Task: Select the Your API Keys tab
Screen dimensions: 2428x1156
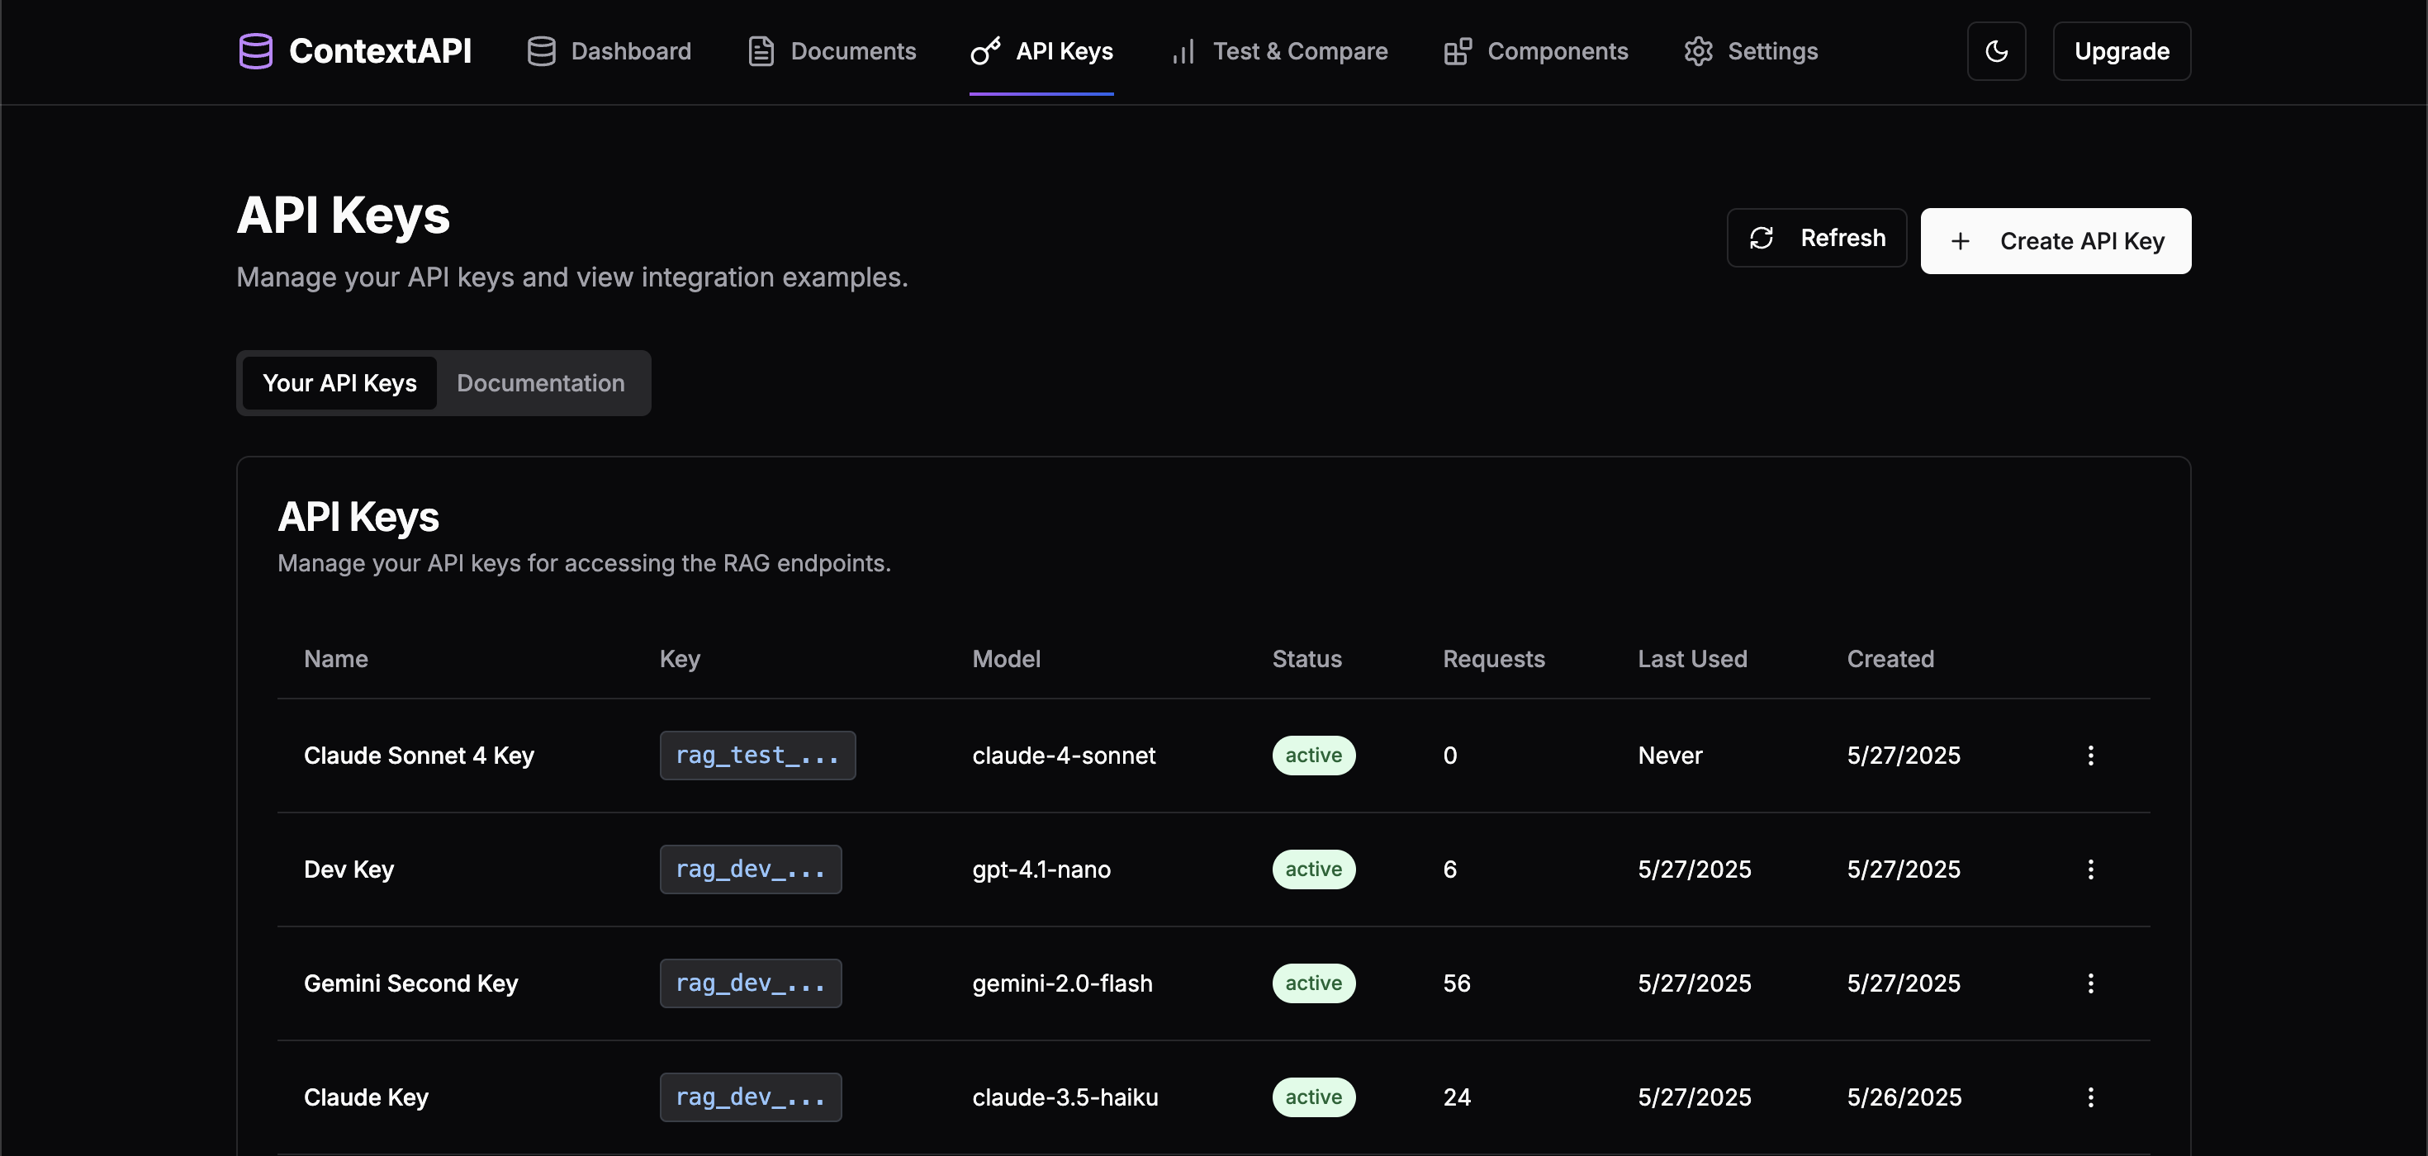Action: pos(339,383)
